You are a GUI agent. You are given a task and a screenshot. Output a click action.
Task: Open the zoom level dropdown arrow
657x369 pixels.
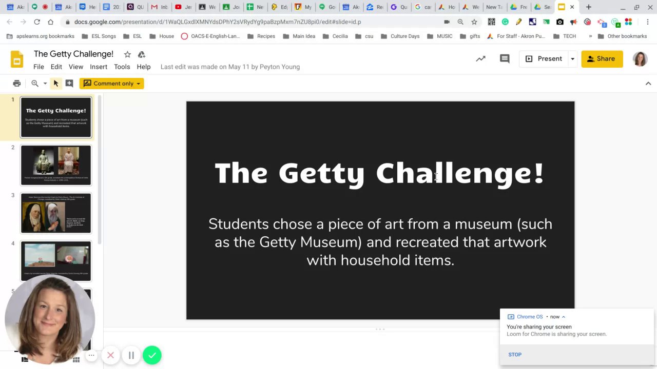click(x=45, y=84)
